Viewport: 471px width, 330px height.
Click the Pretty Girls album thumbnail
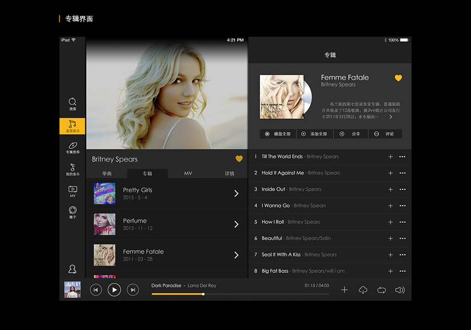click(x=104, y=194)
